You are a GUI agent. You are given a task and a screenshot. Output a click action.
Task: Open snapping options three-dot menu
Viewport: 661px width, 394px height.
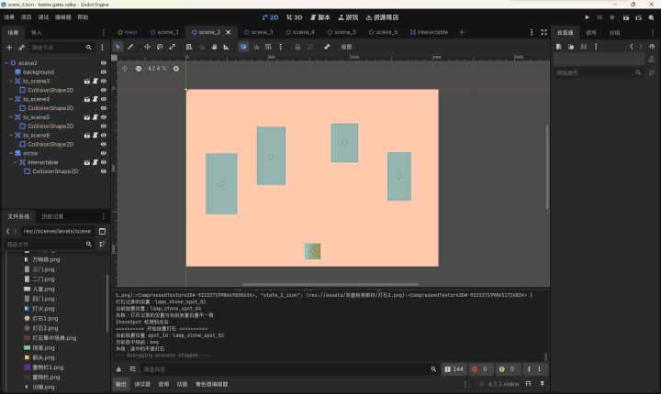[x=281, y=47]
